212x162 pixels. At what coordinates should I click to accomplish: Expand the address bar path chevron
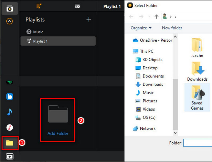pyautogui.click(x=171, y=17)
